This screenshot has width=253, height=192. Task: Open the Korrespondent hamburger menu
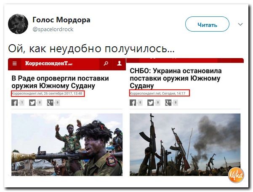click(x=14, y=64)
